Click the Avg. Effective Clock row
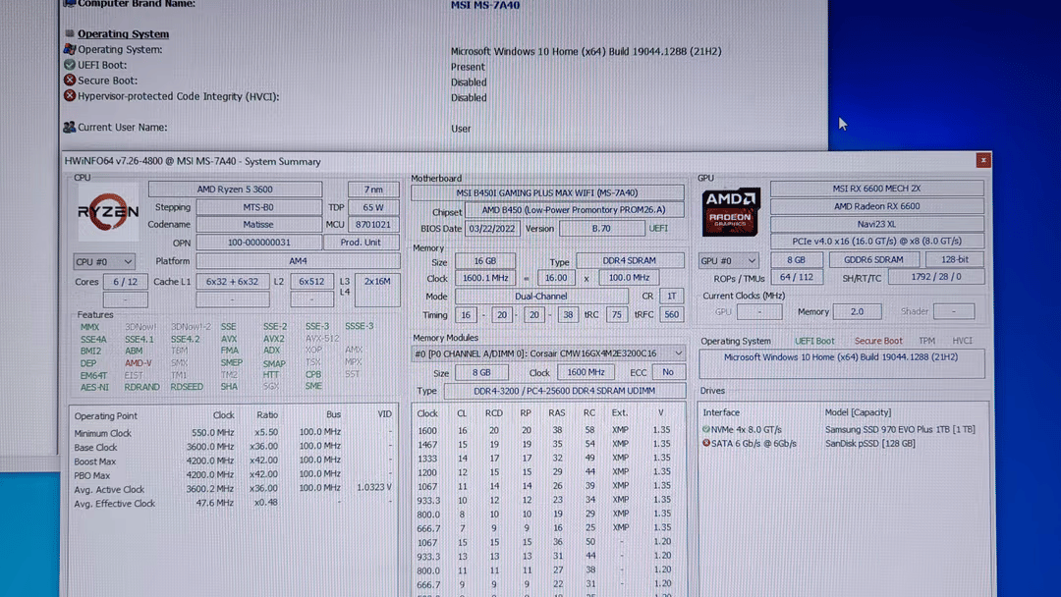 (x=234, y=503)
